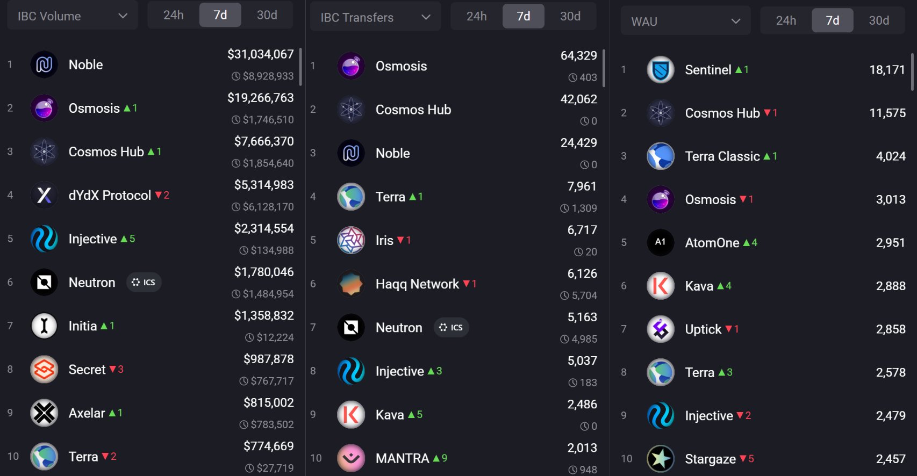Click the dYdX Protocol logo icon
917x476 pixels.
point(44,195)
